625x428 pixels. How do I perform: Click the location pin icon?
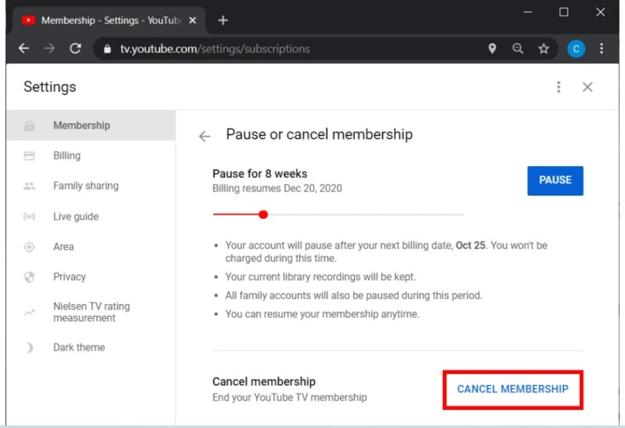(x=492, y=48)
